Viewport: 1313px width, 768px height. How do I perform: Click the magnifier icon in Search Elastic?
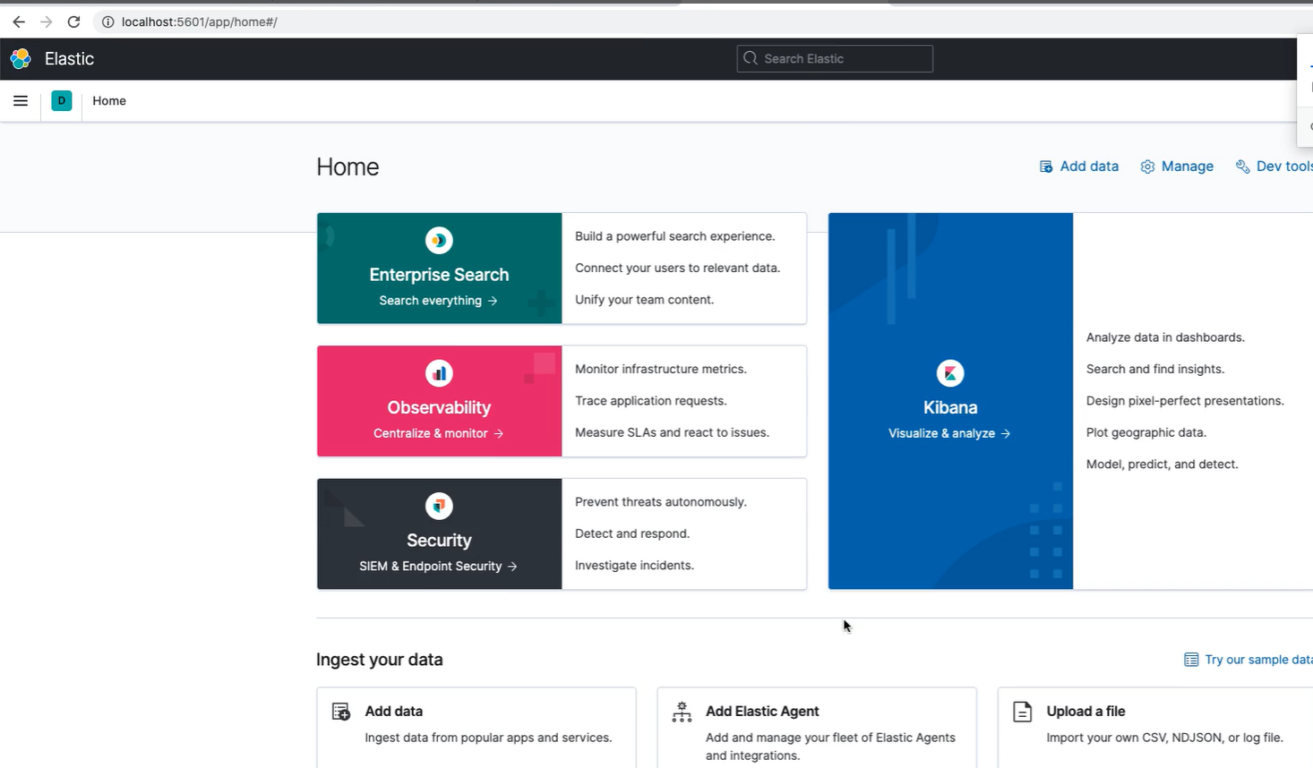(x=751, y=59)
